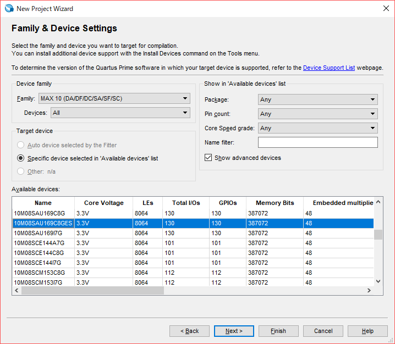This screenshot has width=395, height=344.
Task: Click the Name filter text field
Action: coord(317,142)
